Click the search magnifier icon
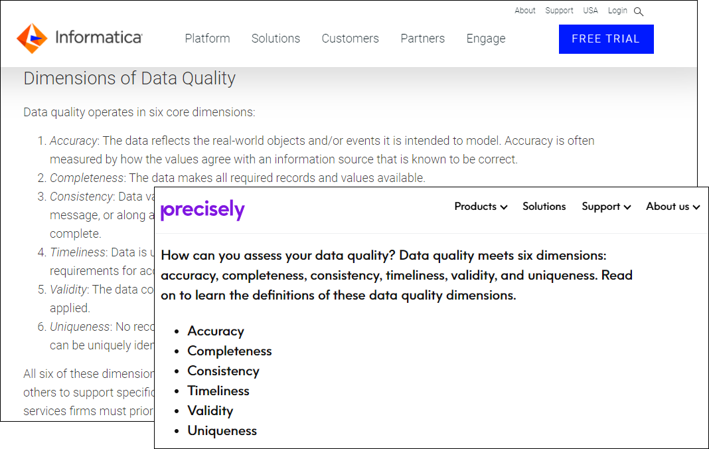The image size is (709, 449). click(x=639, y=11)
